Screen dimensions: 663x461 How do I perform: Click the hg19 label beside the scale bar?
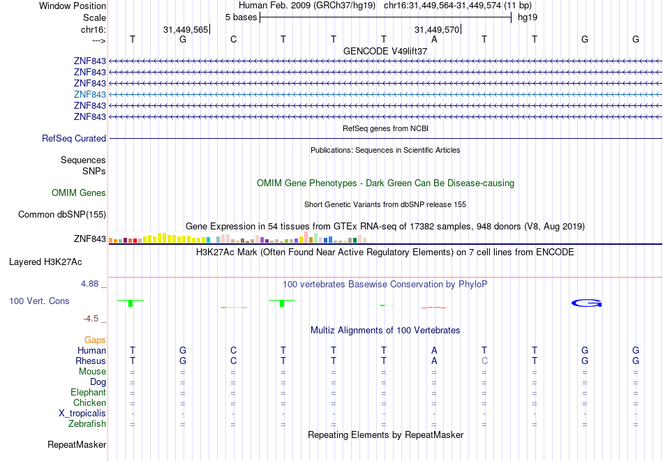528,17
